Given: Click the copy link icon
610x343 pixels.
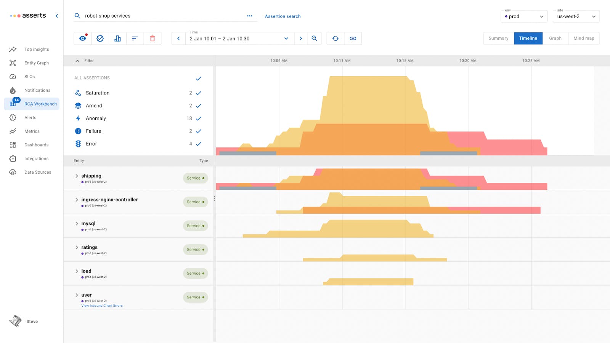Looking at the screenshot, I should coord(353,38).
